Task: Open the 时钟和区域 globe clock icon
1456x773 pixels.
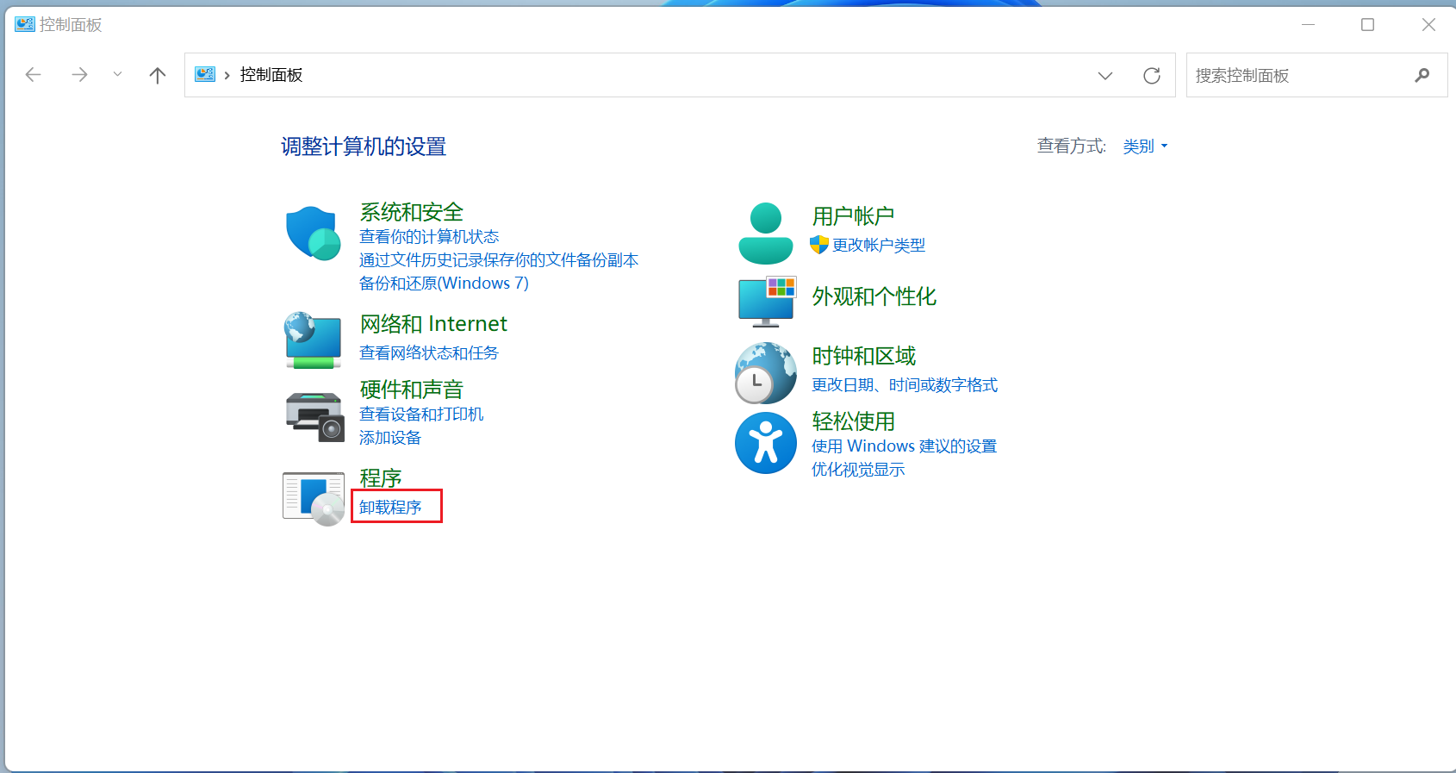Action: coord(765,373)
